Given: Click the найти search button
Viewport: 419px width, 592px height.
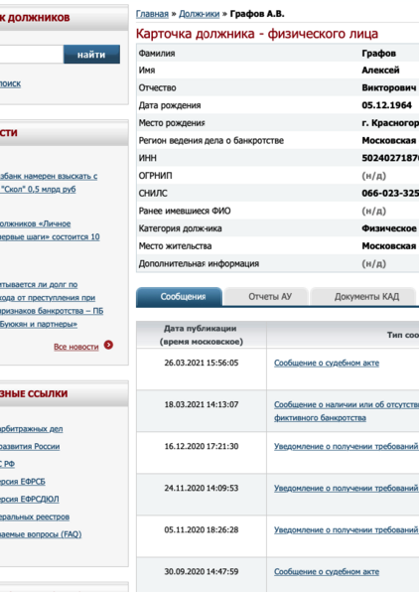Looking at the screenshot, I should (91, 55).
